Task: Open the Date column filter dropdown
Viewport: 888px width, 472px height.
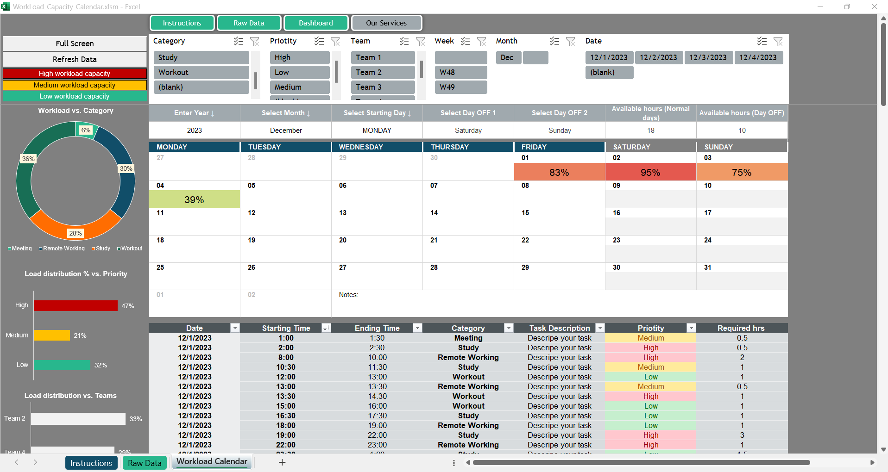Action: [235, 328]
